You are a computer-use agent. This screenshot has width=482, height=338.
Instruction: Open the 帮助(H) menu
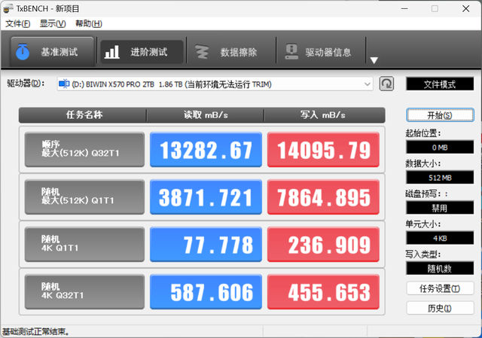click(x=89, y=23)
